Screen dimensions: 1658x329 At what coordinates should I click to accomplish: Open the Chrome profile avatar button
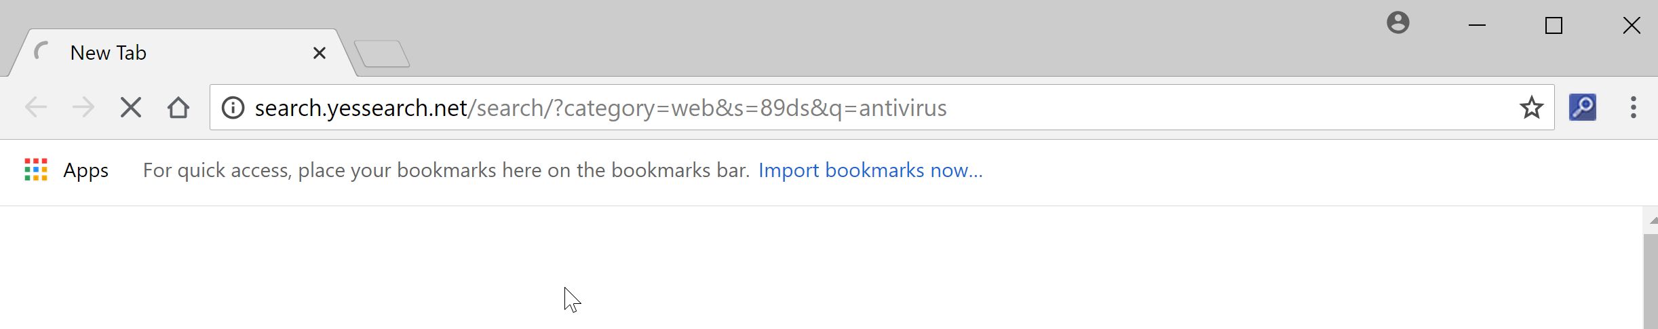click(1398, 22)
